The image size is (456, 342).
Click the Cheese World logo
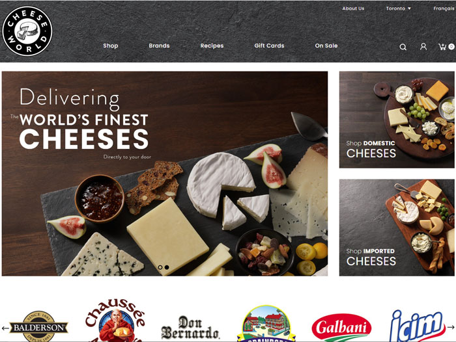(27, 31)
